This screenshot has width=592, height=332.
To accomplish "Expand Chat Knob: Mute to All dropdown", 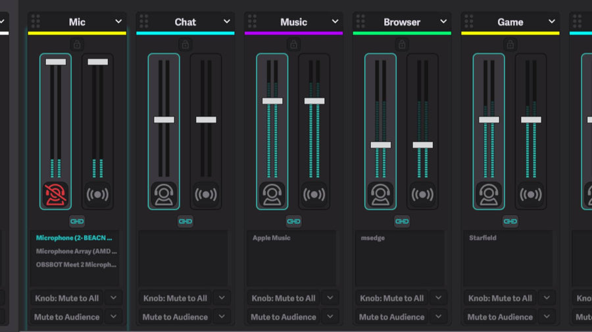I will click(222, 298).
